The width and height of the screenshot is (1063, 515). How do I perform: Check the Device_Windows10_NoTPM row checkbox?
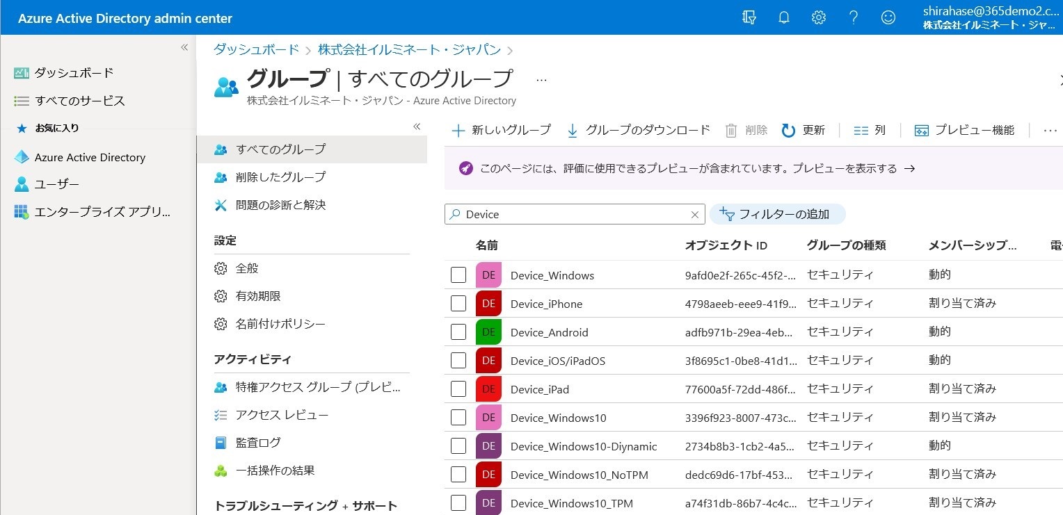pos(458,475)
